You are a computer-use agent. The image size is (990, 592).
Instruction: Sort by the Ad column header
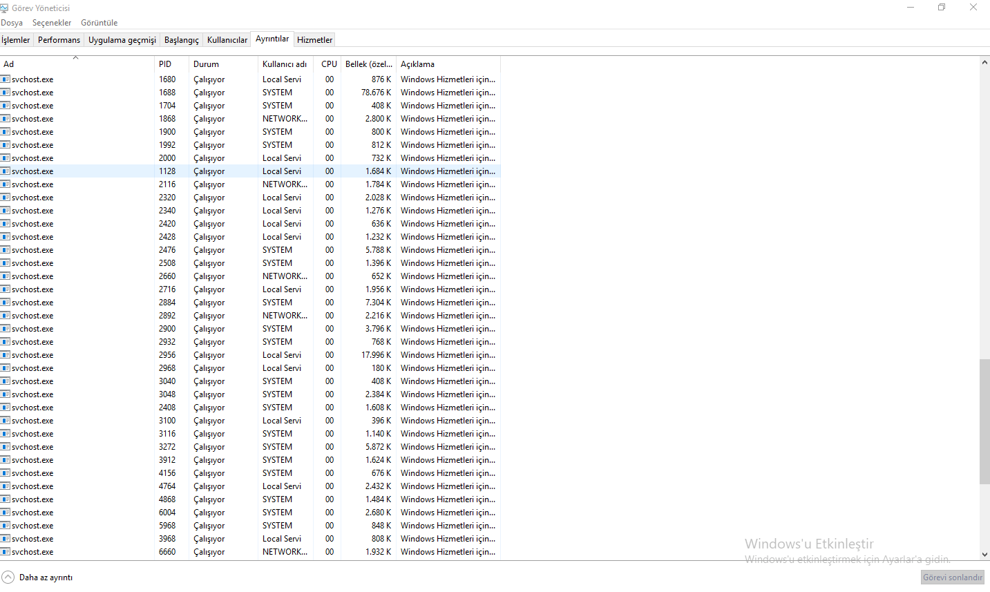pos(77,64)
